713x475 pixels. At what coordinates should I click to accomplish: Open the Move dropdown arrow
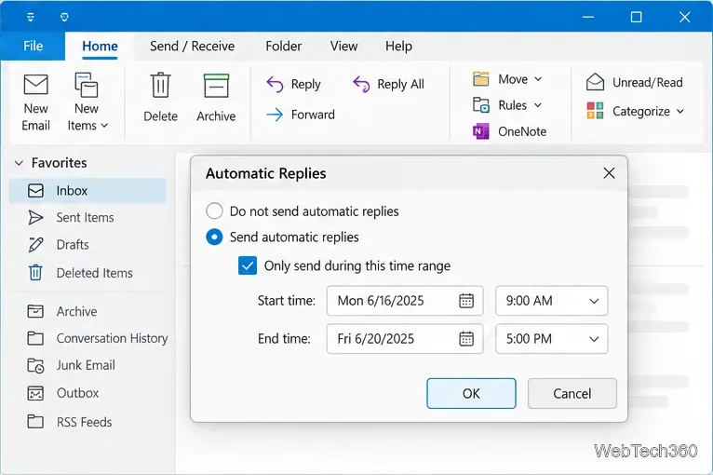click(x=538, y=79)
